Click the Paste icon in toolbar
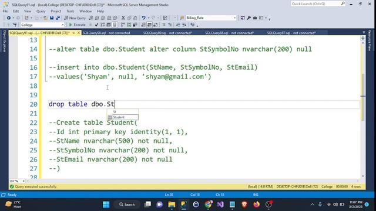Viewport: 376px width, 211px height. [x=135, y=18]
